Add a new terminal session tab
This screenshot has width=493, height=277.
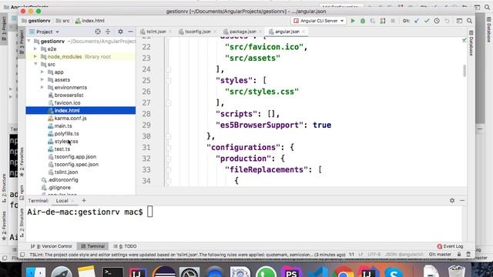click(x=84, y=200)
